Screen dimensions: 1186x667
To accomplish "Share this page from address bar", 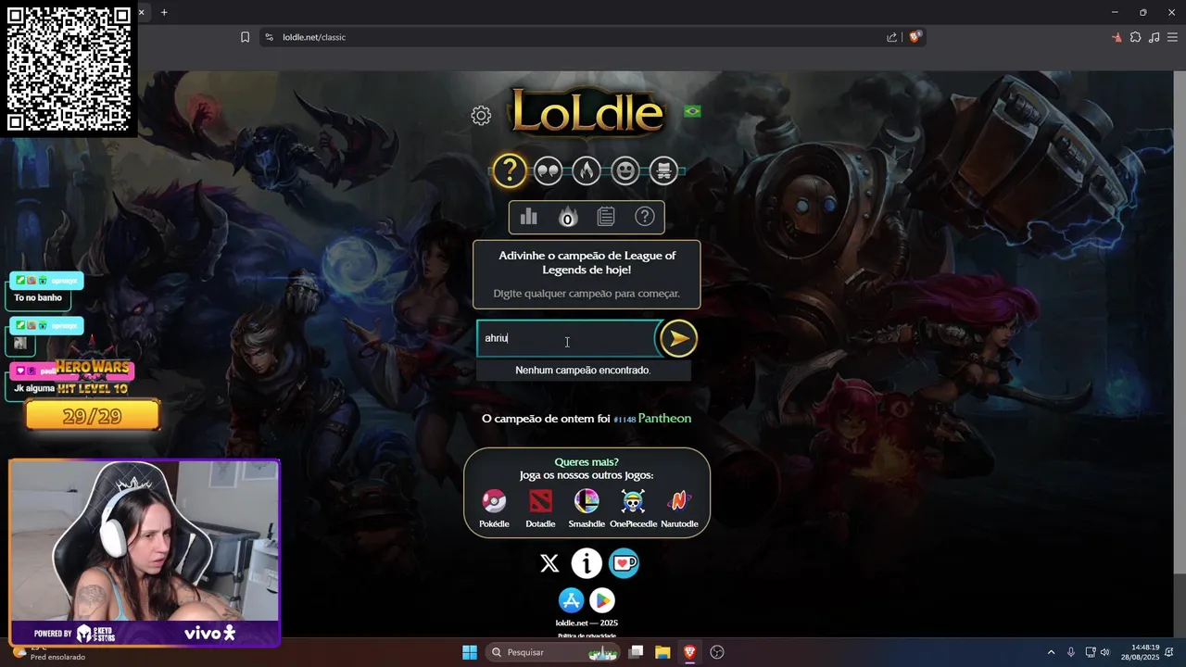I will (x=891, y=37).
